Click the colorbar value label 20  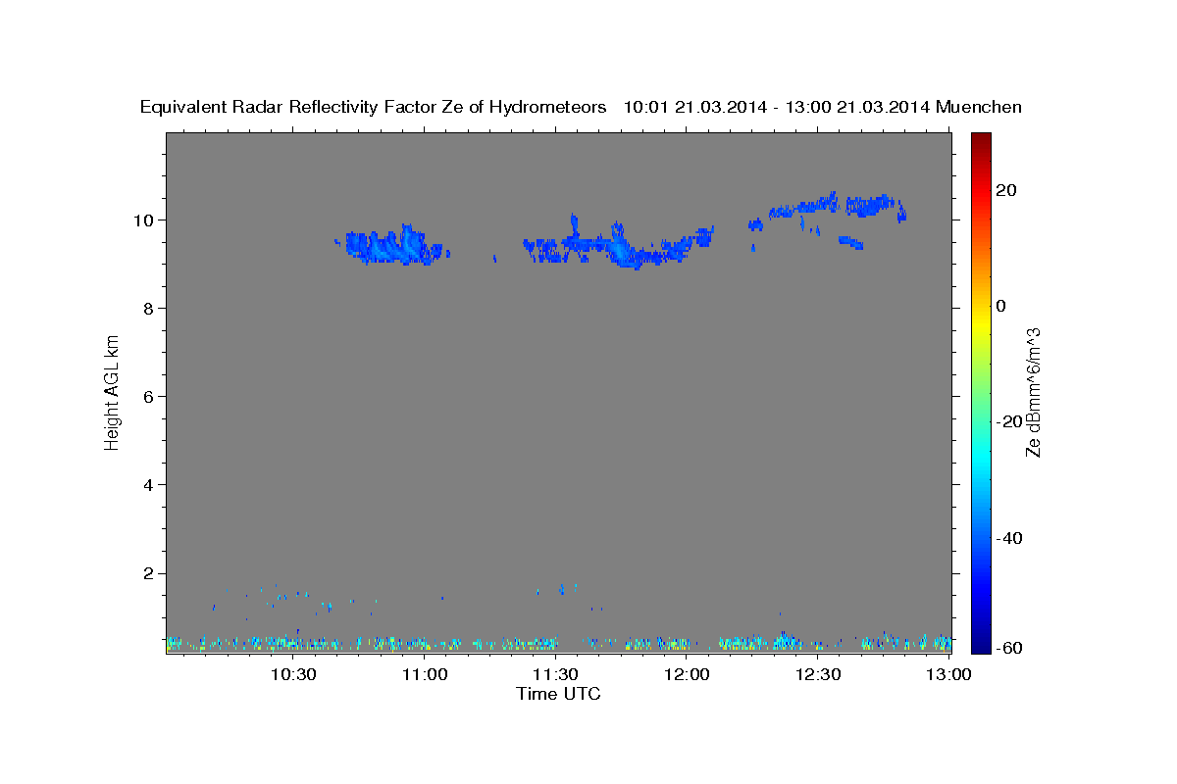(x=1006, y=190)
